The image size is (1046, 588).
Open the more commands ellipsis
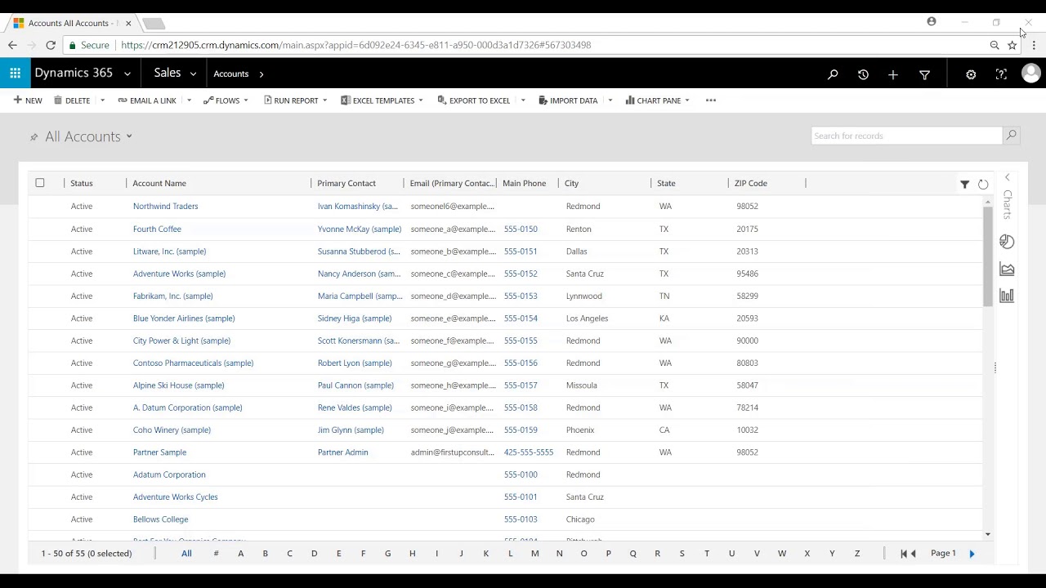[711, 100]
